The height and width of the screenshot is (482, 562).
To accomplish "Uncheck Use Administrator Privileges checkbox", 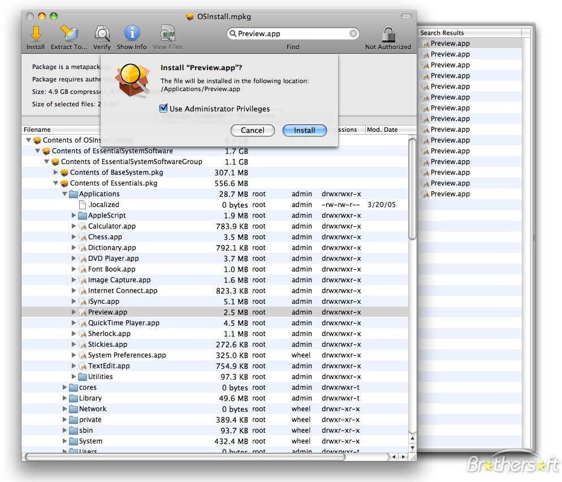I will pyautogui.click(x=164, y=109).
